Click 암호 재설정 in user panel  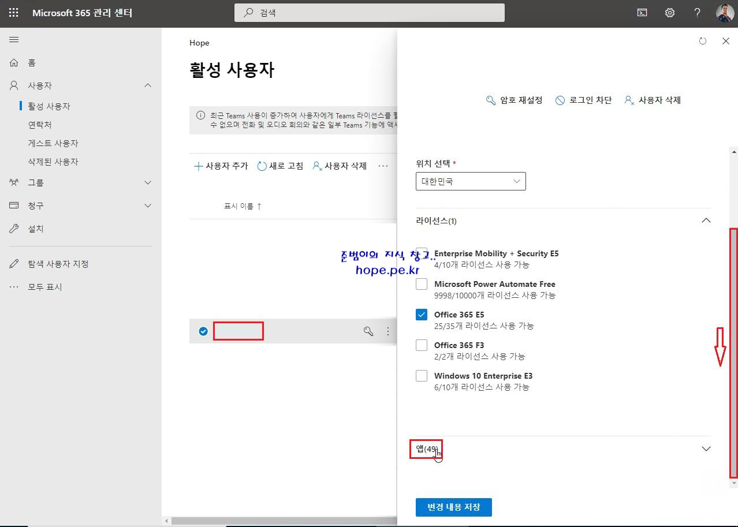(x=514, y=100)
